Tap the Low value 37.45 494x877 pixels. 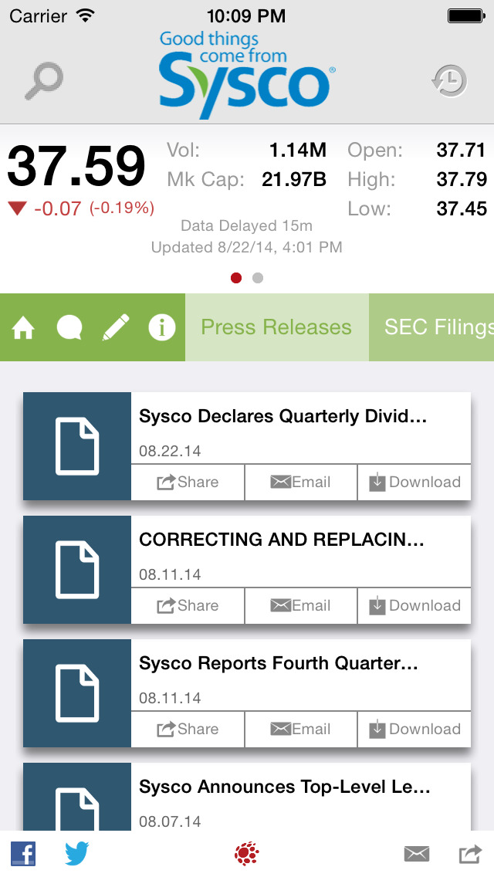(462, 208)
